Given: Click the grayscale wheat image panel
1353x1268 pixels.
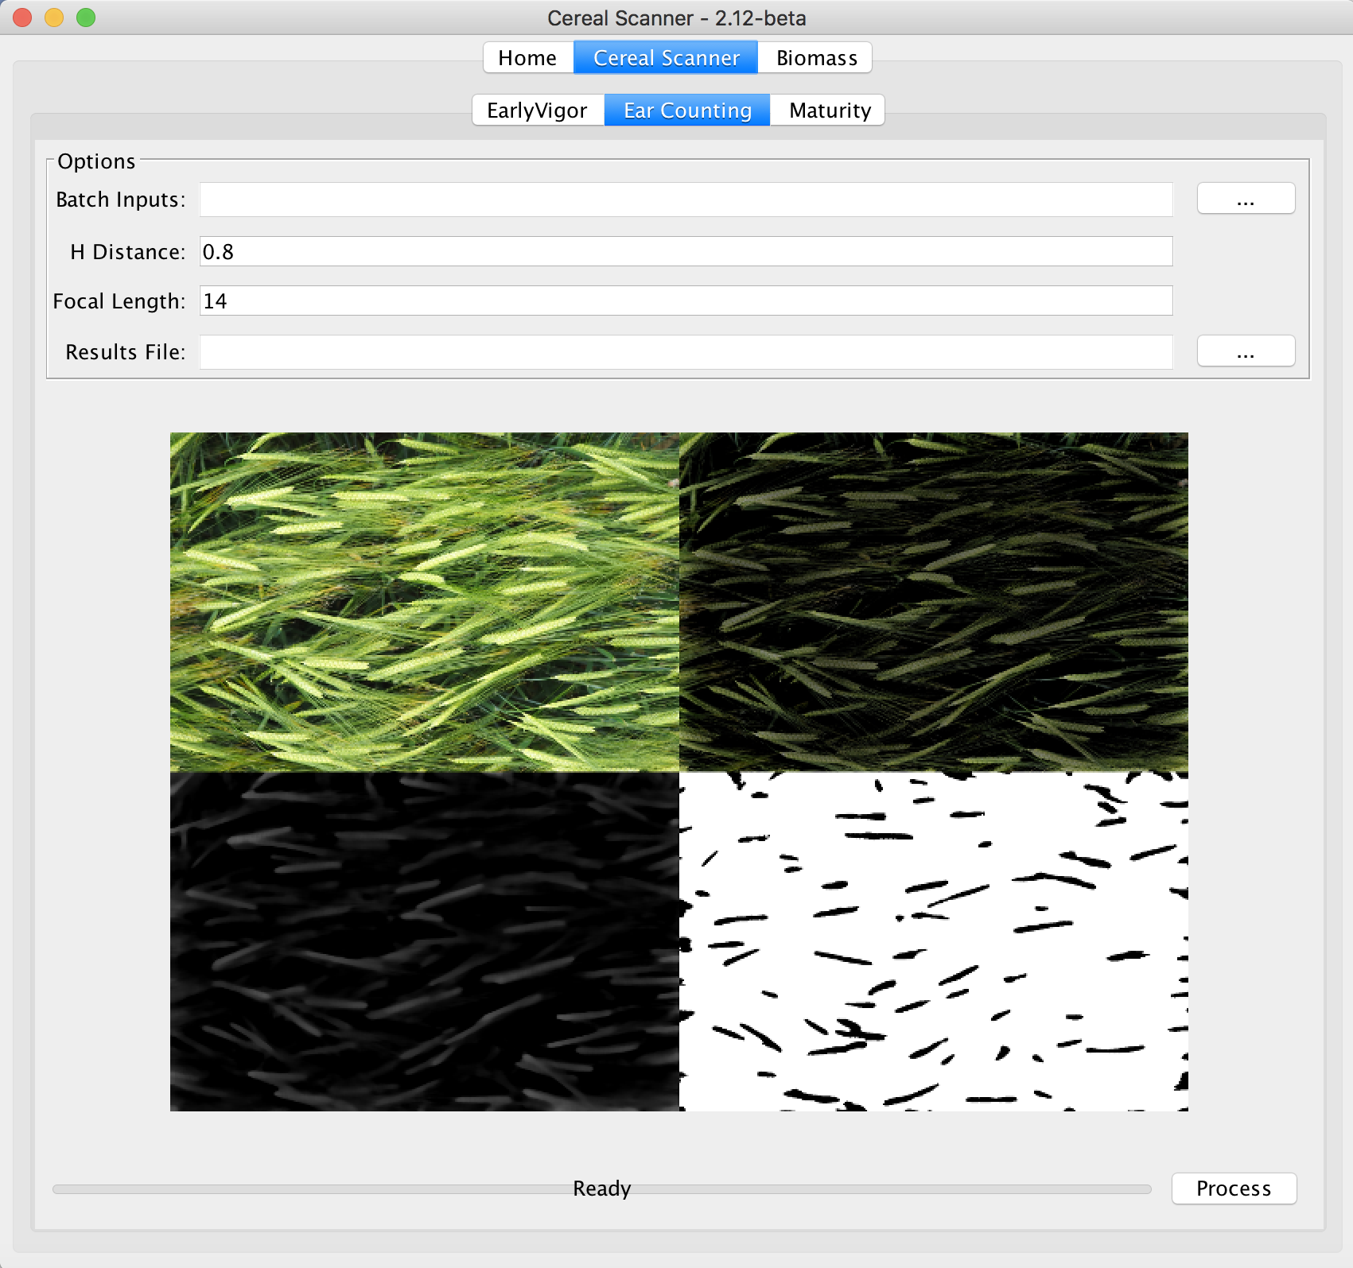Looking at the screenshot, I should point(425,941).
